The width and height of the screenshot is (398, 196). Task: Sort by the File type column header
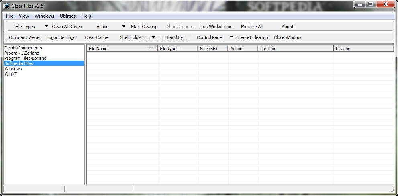tap(178, 49)
